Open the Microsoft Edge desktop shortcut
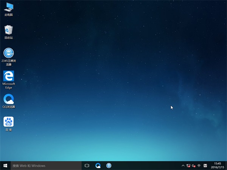The height and width of the screenshot is (170, 227). click(8, 76)
